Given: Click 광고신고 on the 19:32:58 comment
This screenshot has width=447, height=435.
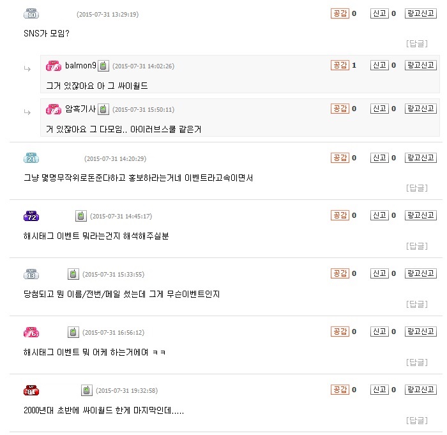Looking at the screenshot, I should [421, 390].
